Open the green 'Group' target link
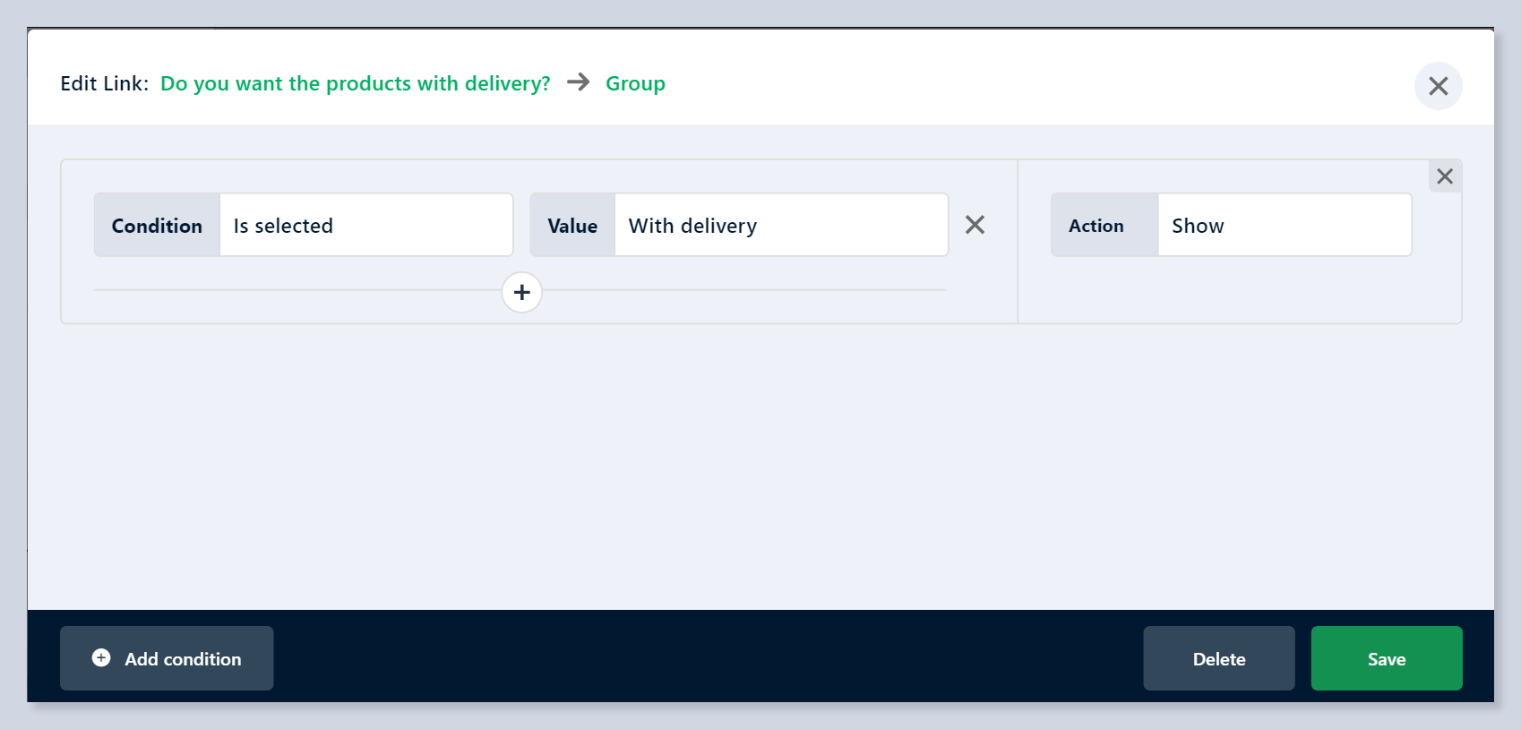 pyautogui.click(x=635, y=83)
